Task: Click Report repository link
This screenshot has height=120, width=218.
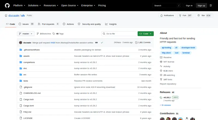Action: pos(168,84)
